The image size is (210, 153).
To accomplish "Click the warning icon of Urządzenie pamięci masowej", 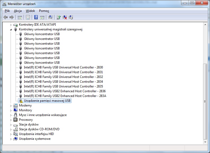I will click(21, 101).
